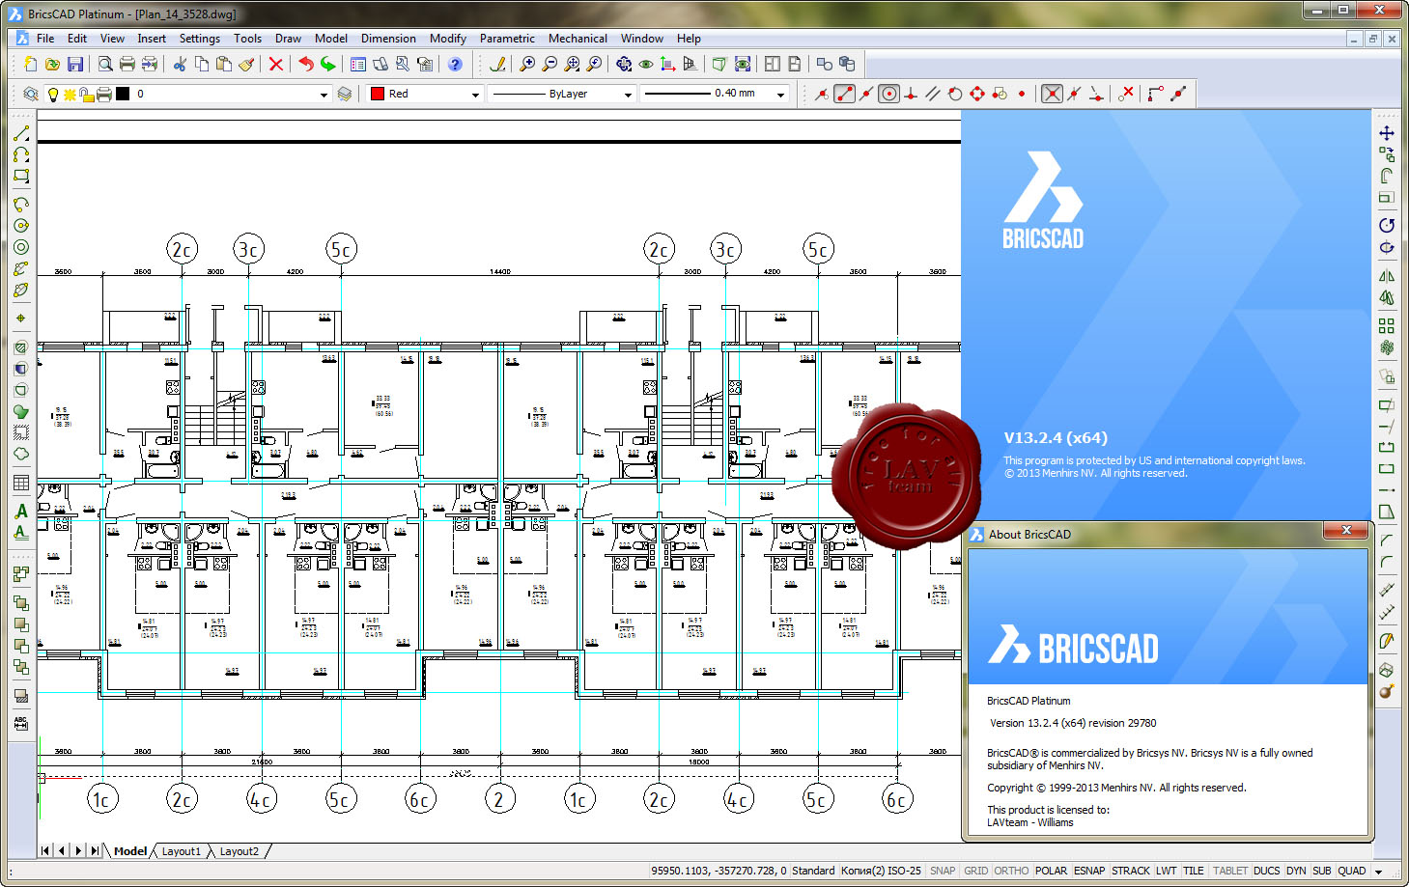The height and width of the screenshot is (887, 1409).
Task: Open the help question mark icon
Action: click(455, 64)
